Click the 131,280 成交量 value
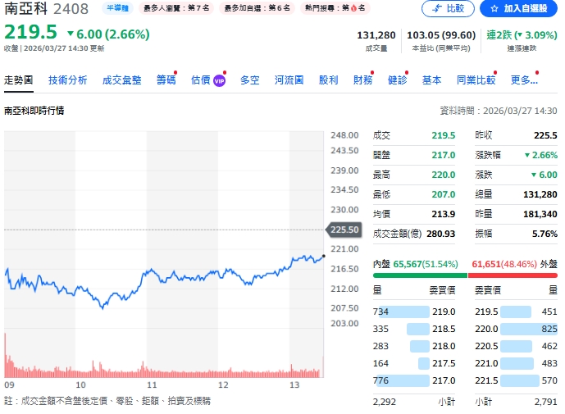 (x=376, y=35)
